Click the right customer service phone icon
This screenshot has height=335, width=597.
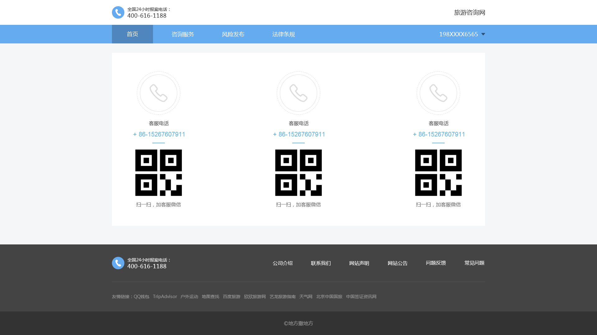coord(438,93)
